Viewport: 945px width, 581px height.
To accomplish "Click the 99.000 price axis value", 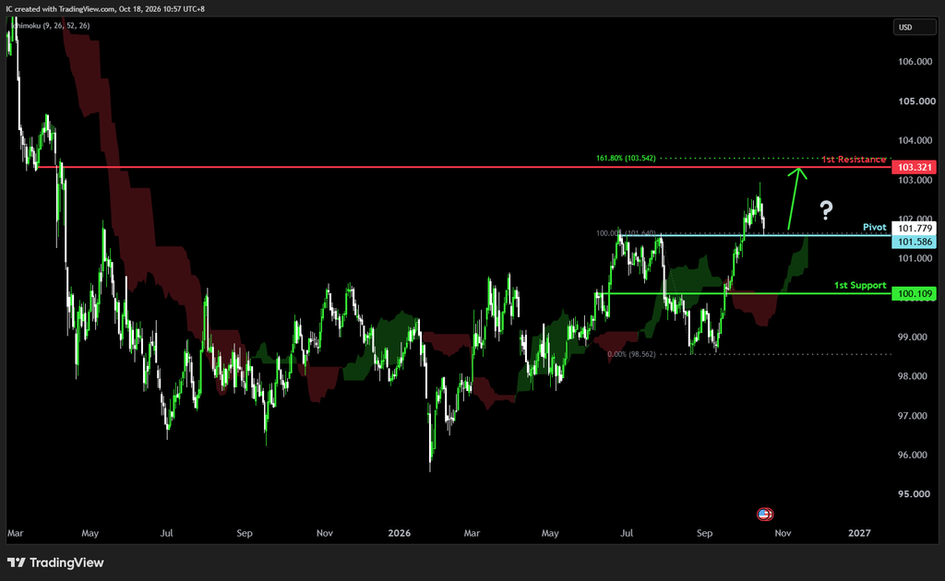I will [913, 338].
